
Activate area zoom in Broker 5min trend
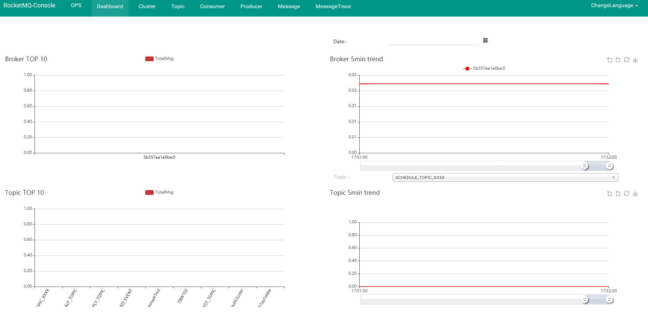[609, 60]
